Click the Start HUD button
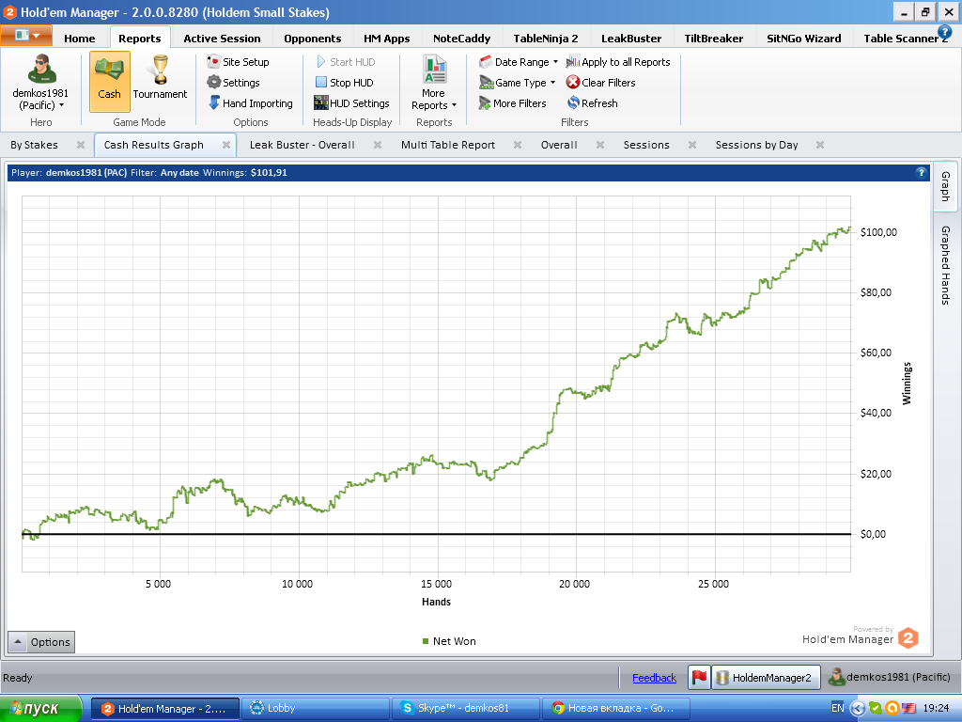Viewport: 962px width, 722px height. coord(346,62)
